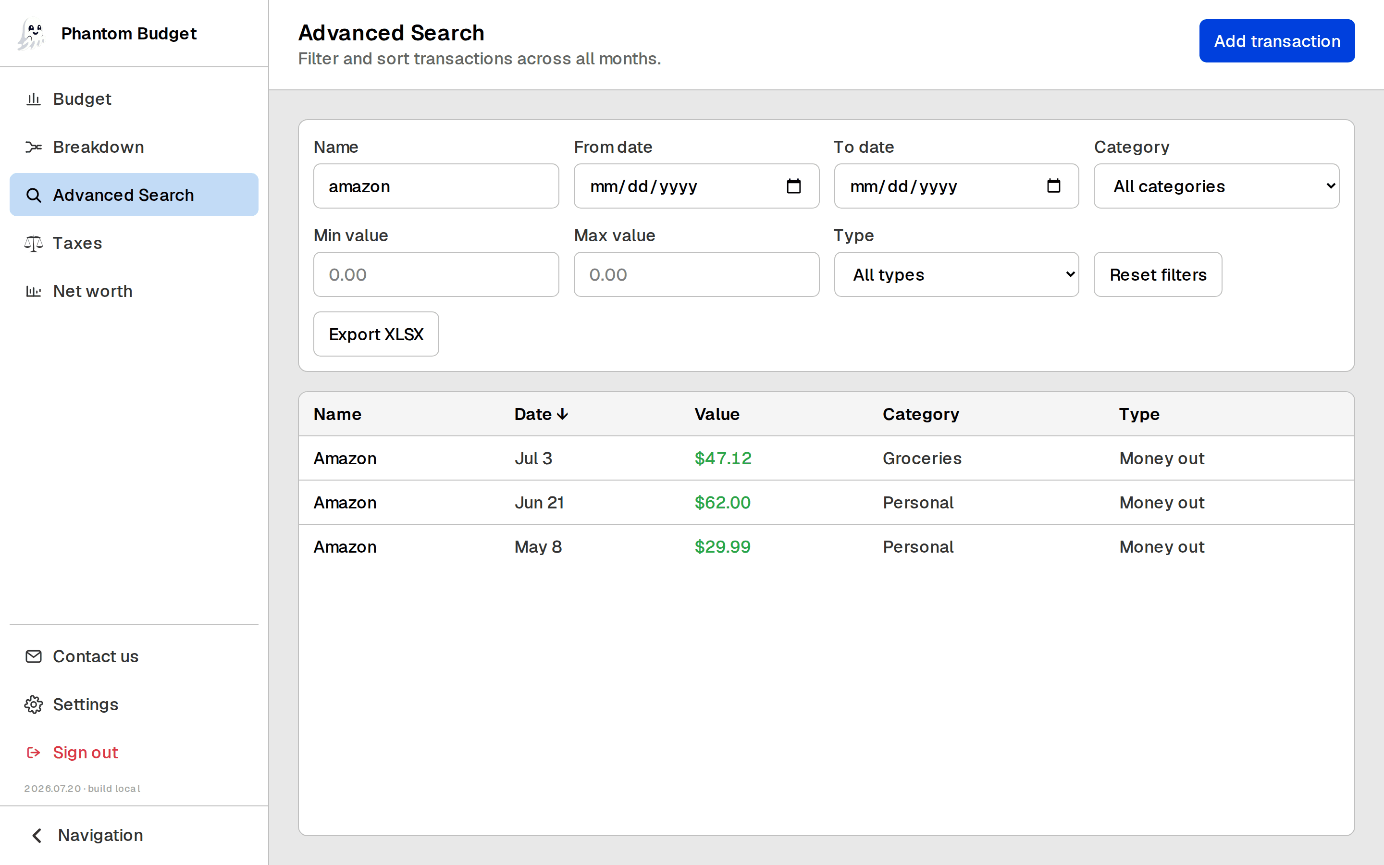Click the Net worth chart icon
This screenshot has height=865, width=1384.
pyautogui.click(x=34, y=291)
